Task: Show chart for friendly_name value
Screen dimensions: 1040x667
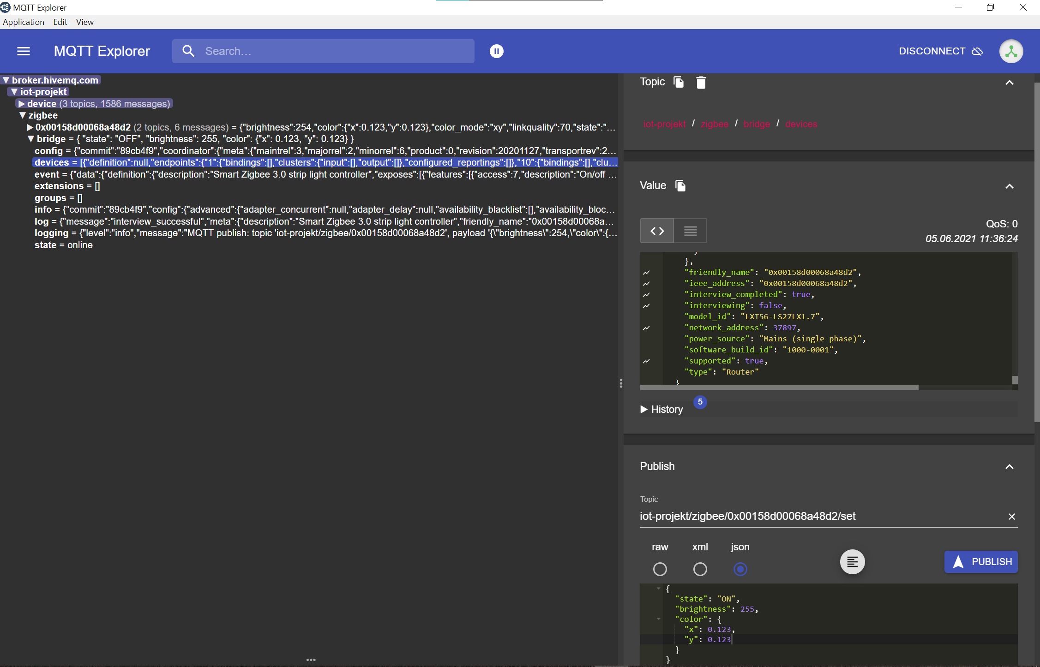Action: click(646, 273)
